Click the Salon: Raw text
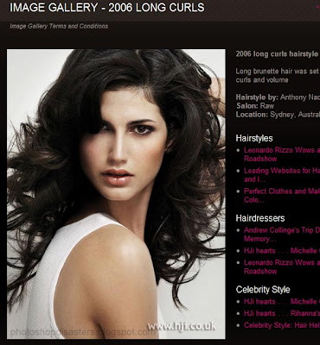This screenshot has height=345, width=320. tap(255, 106)
